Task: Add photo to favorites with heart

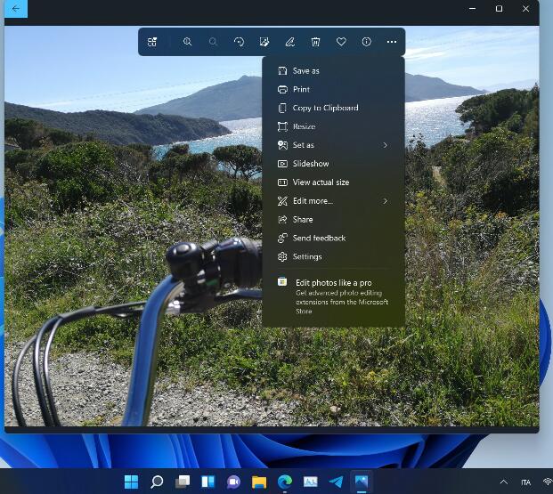Action: 341,42
